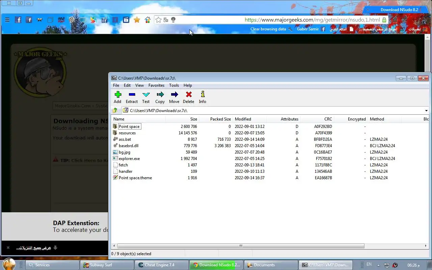Click the red tray icon beside the clock
This screenshot has height=270, width=432.
tap(395, 265)
